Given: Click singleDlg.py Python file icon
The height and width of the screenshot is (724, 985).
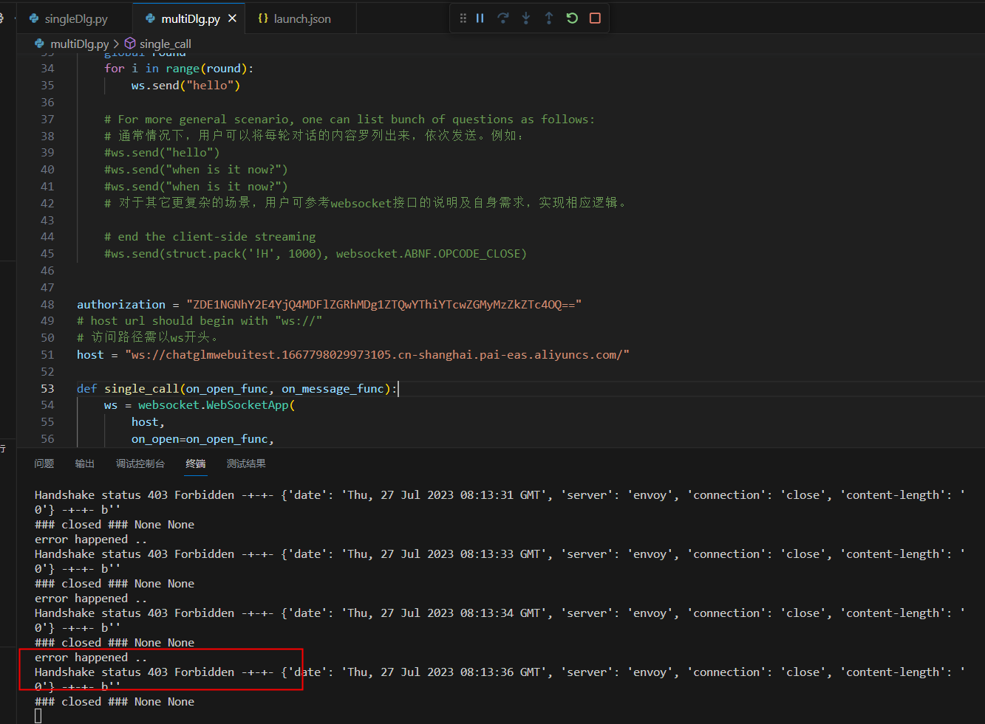Looking at the screenshot, I should pos(34,18).
